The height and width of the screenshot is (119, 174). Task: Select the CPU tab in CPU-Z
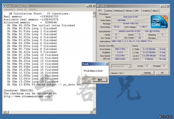(101, 10)
